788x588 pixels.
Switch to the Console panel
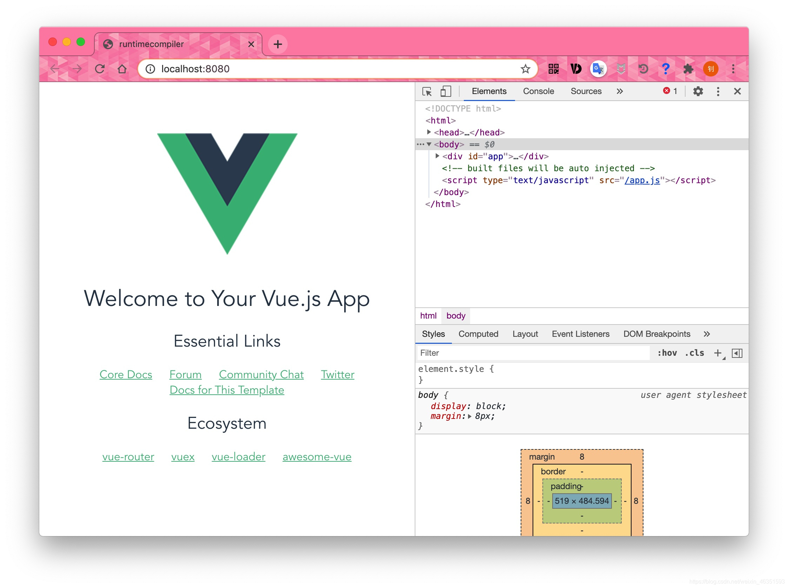click(x=538, y=92)
